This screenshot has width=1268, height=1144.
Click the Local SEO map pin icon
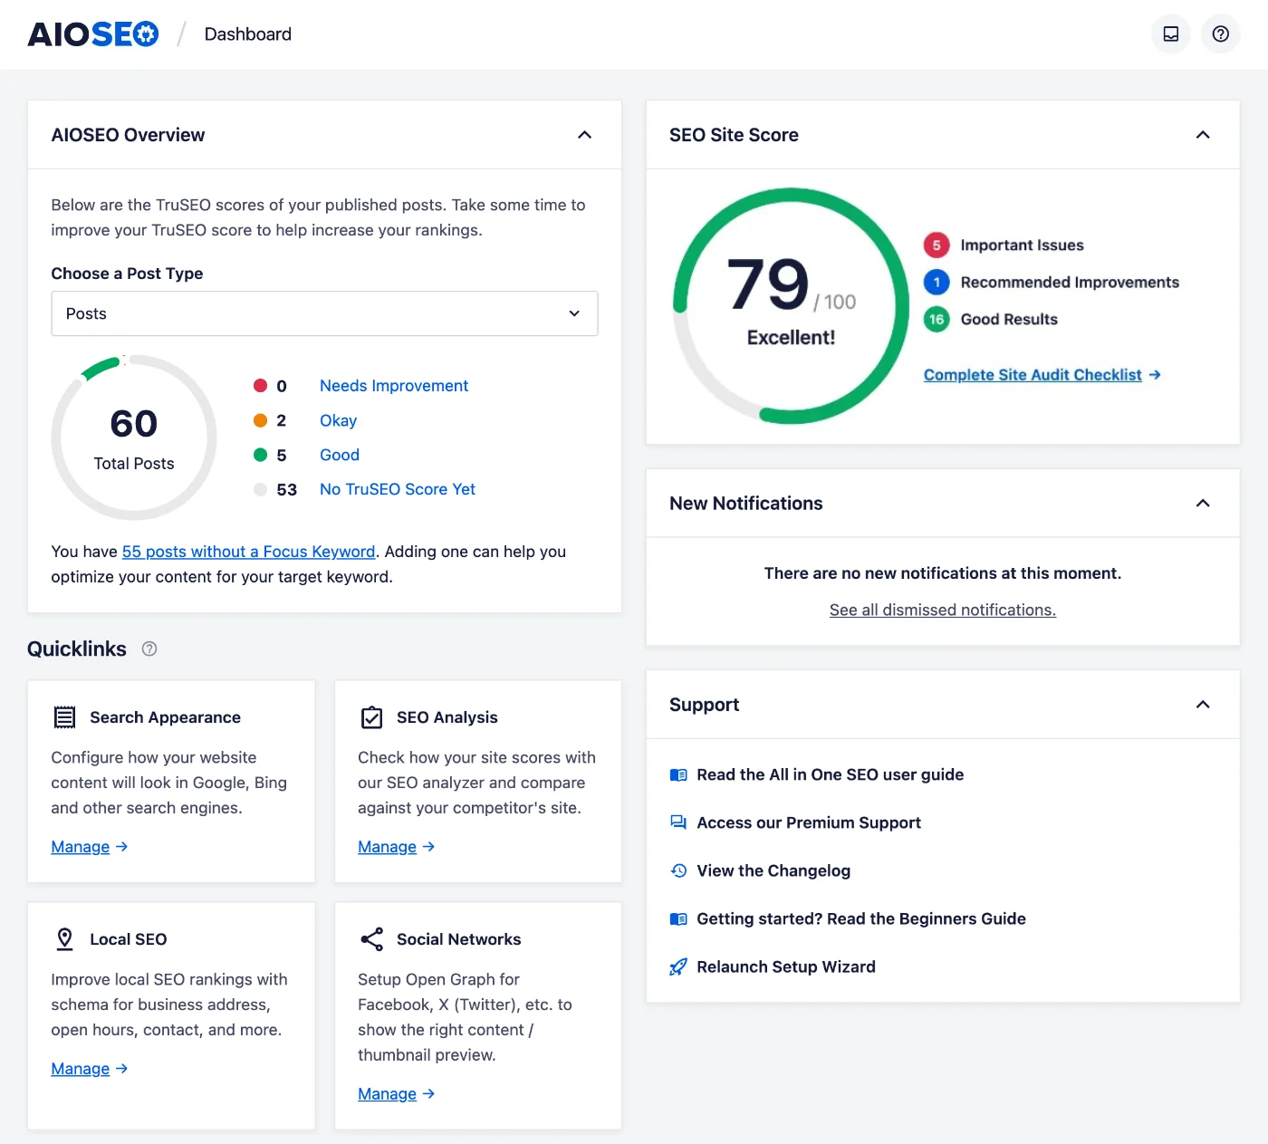tap(64, 939)
